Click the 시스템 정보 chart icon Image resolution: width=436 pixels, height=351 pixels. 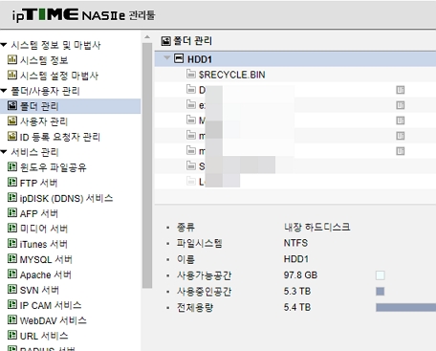pyautogui.click(x=12, y=59)
